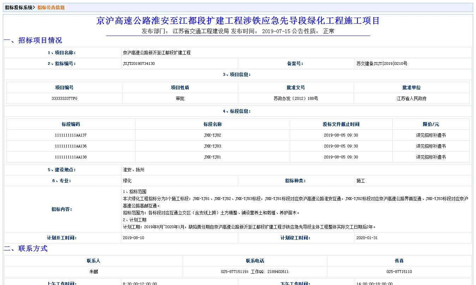Click the specialty value 绿化
Screen dimensions: 476x285
click(x=127, y=181)
